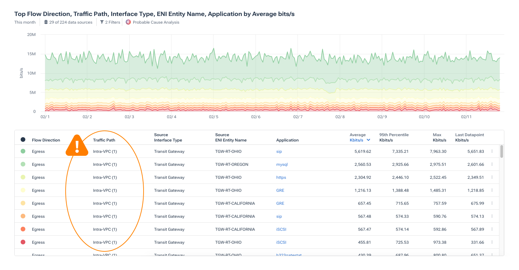
Task: Click '29 of 224 data sources' text
Action: 71,22
